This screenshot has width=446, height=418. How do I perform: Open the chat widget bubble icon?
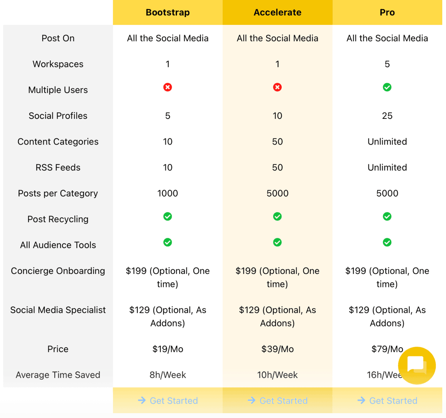417,366
